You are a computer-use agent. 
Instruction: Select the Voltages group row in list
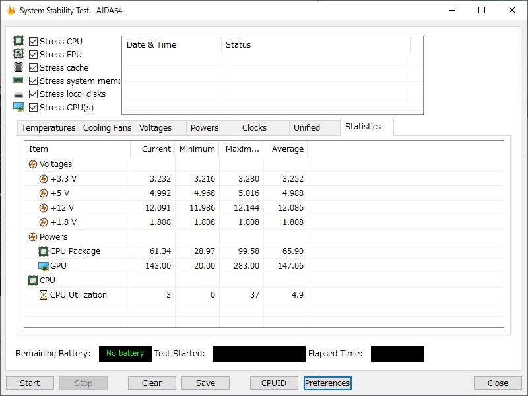[x=55, y=164]
